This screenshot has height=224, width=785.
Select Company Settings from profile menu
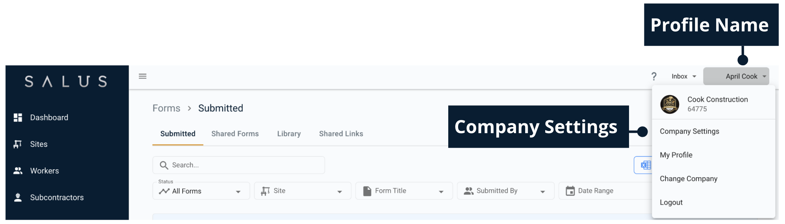(690, 131)
